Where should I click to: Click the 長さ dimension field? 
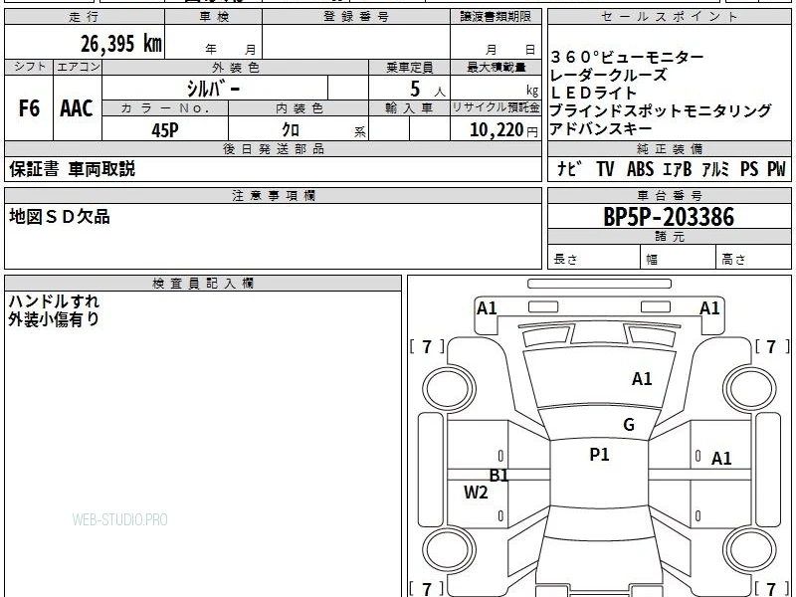(593, 258)
